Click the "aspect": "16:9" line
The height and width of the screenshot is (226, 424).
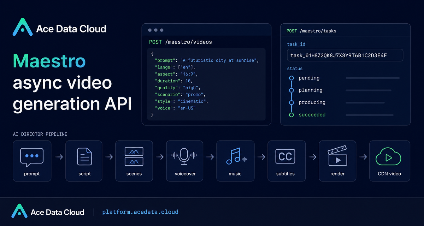176,74
